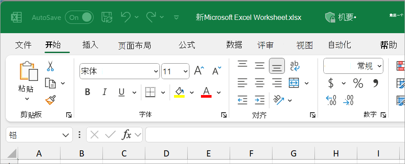Click the Middle Align icon
The height and width of the screenshot is (164, 405).
[260, 66]
